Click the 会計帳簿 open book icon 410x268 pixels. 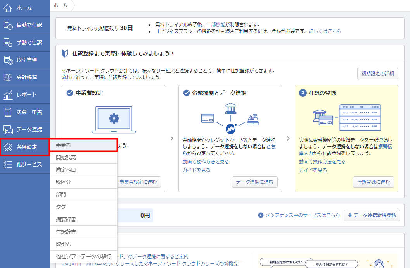click(8, 77)
